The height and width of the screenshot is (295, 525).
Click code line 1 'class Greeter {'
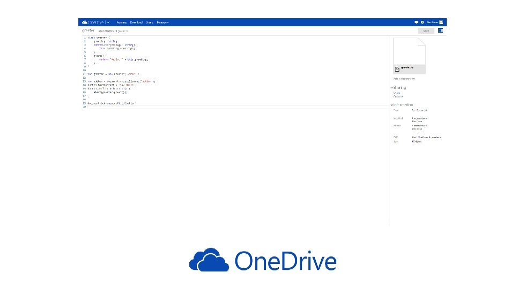[x=99, y=38]
